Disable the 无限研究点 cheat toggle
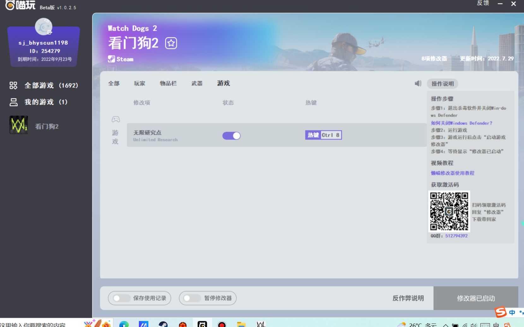This screenshot has width=524, height=327. 231,135
